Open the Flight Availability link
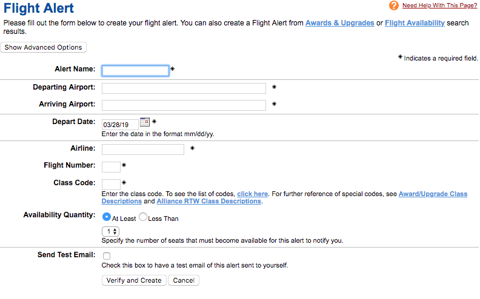Viewport: 480px width, 299px height. [415, 23]
